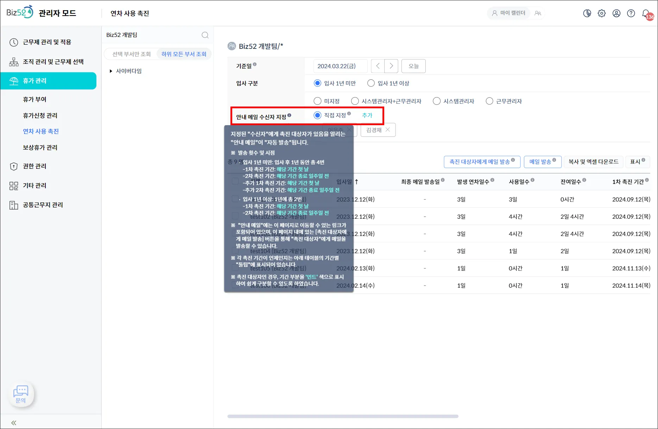This screenshot has width=658, height=429.
Task: Switch to 선택 부서만 조회 toggle
Action: click(x=131, y=54)
